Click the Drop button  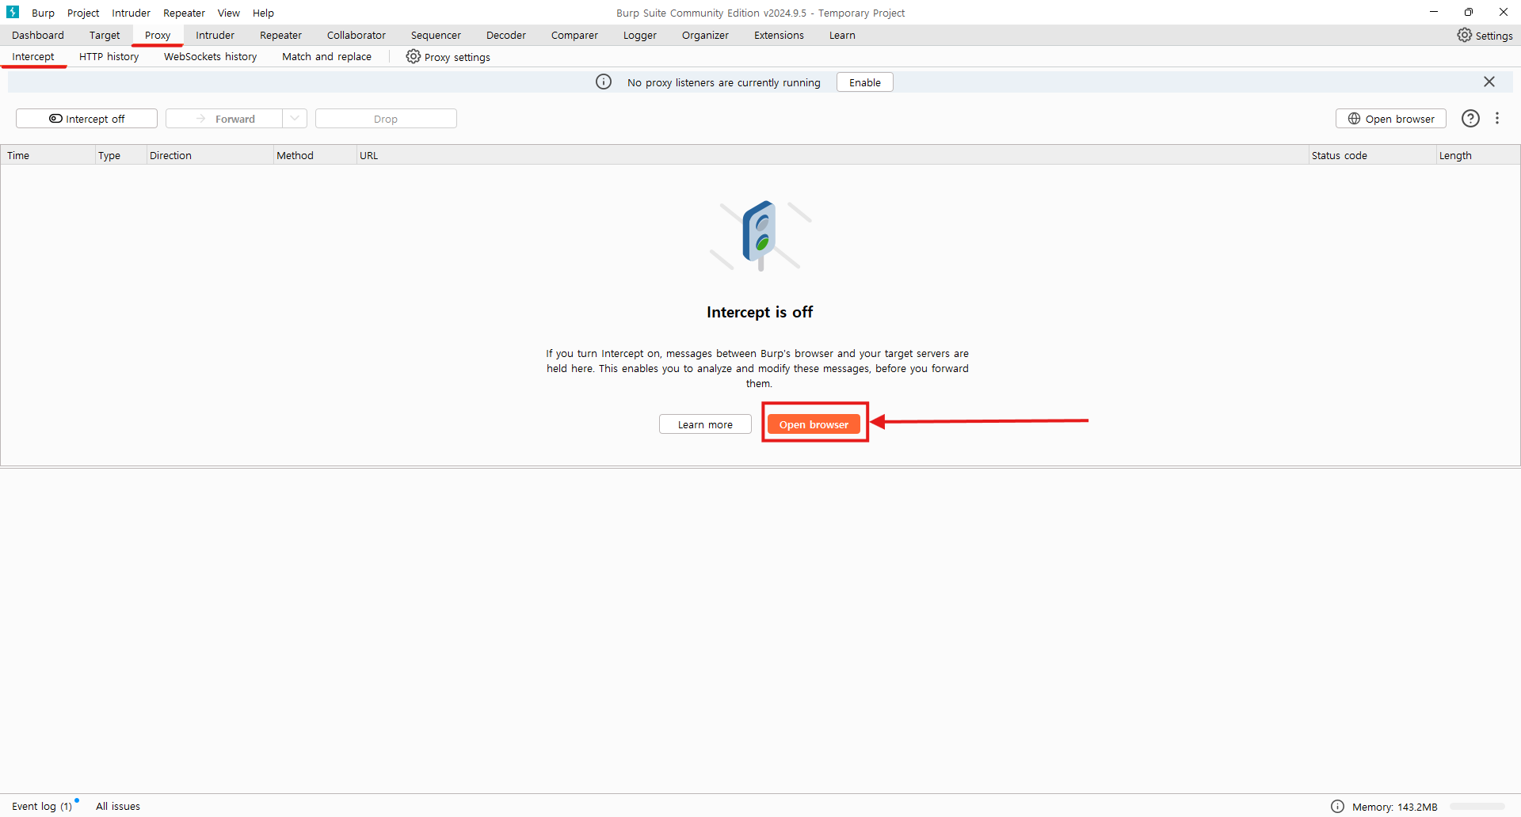(x=386, y=119)
